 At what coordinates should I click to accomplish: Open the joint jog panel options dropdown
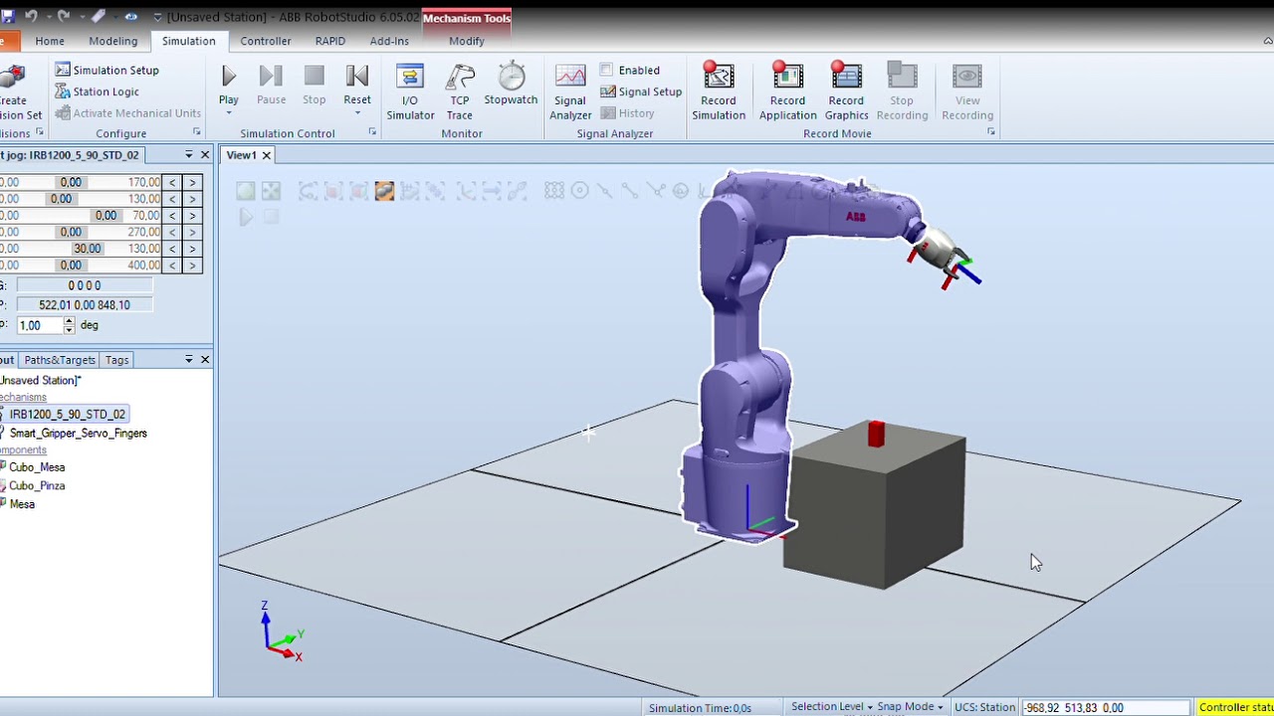tap(188, 155)
